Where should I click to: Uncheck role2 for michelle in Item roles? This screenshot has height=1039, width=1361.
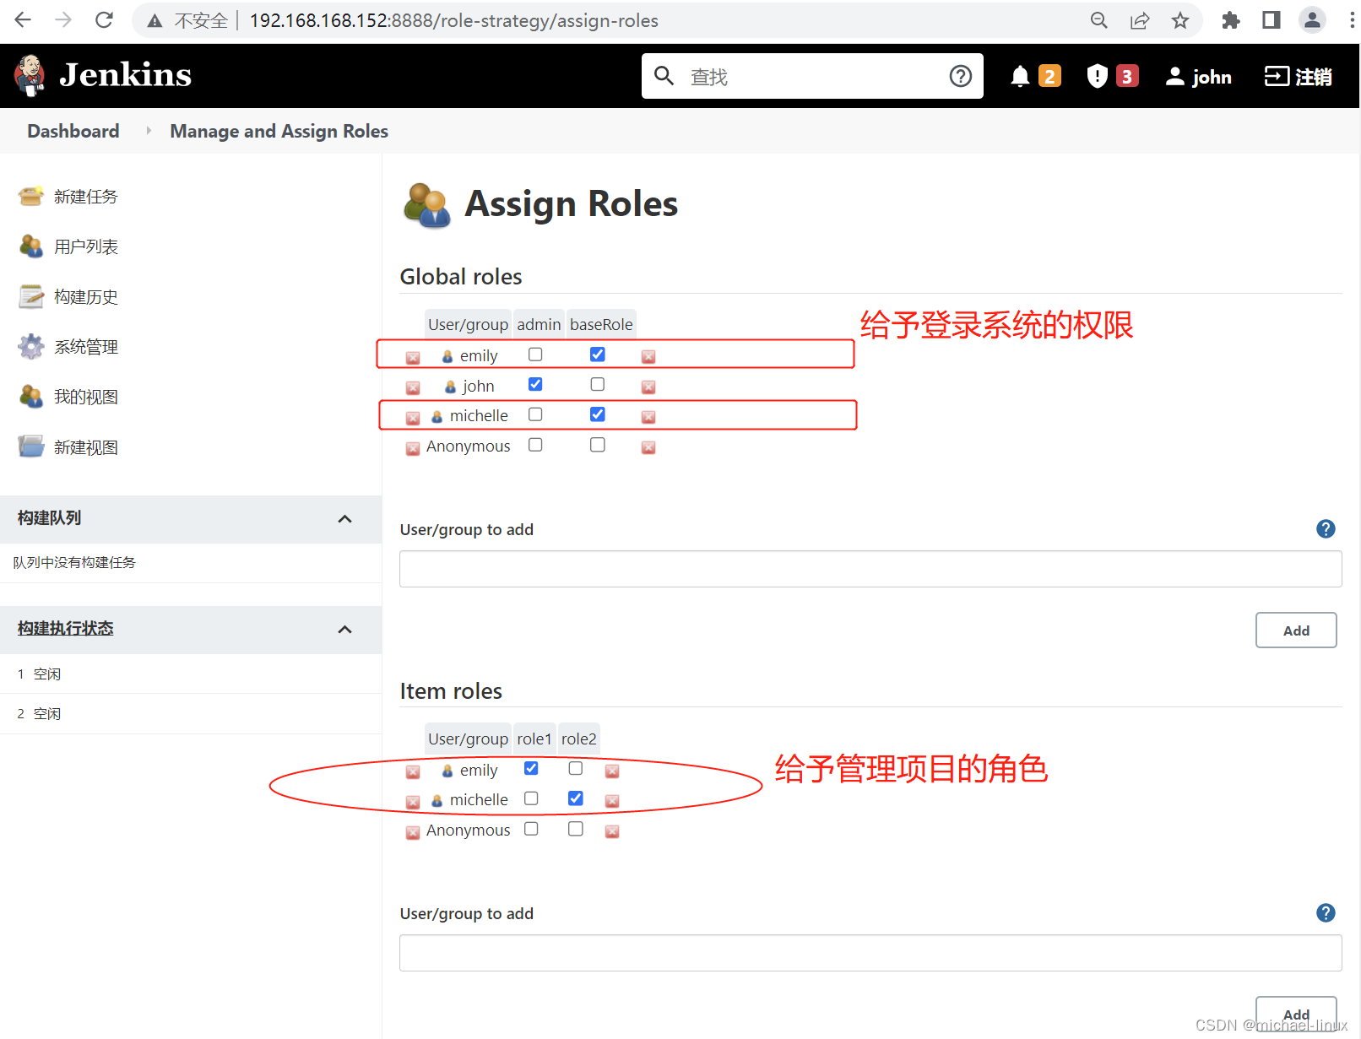(x=576, y=798)
